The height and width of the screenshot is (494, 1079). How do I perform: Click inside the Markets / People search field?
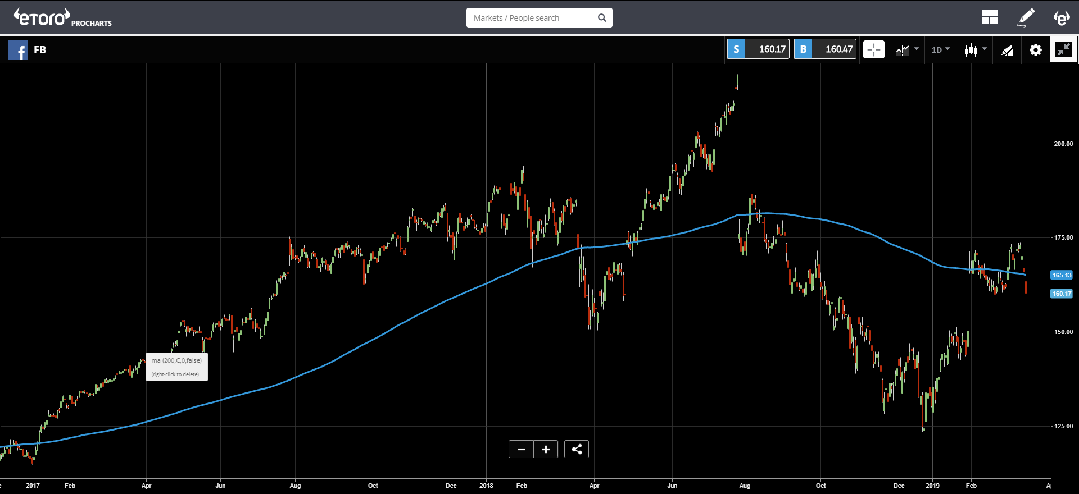531,18
